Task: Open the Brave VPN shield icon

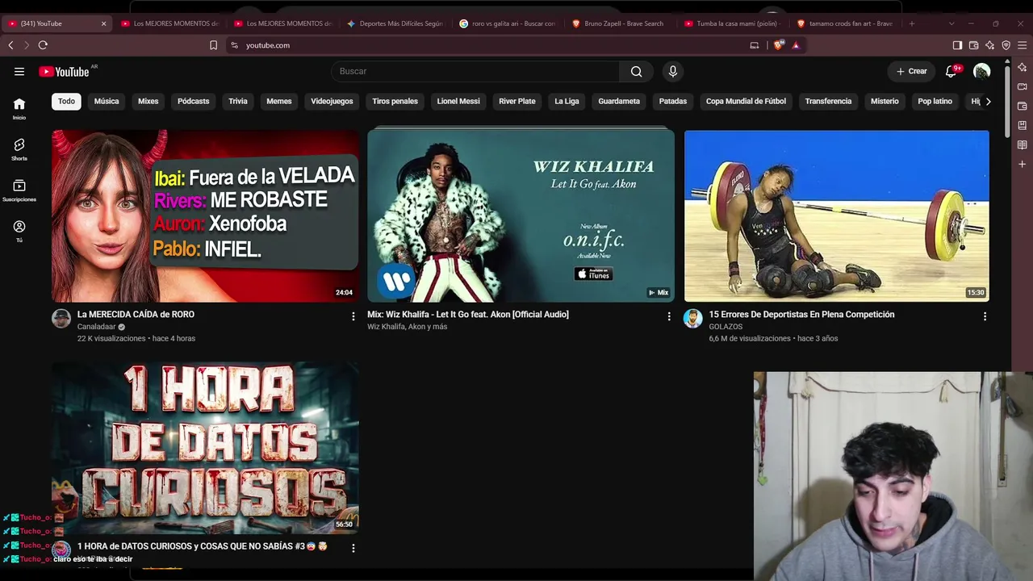Action: (x=1006, y=45)
